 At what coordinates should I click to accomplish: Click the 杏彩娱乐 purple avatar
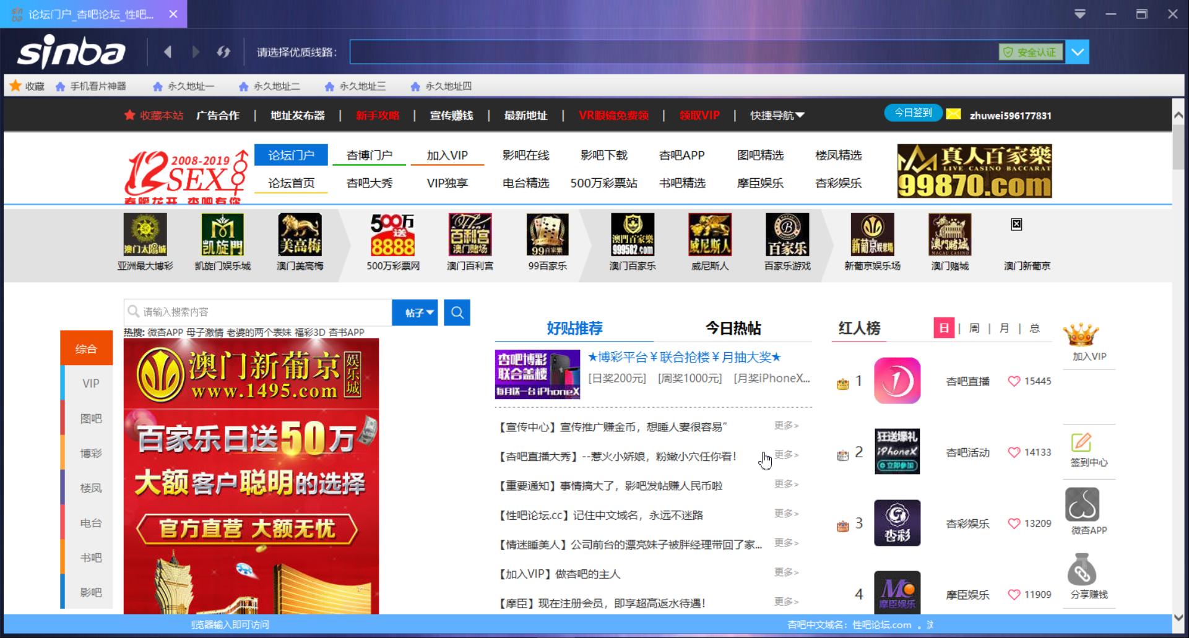tap(897, 523)
